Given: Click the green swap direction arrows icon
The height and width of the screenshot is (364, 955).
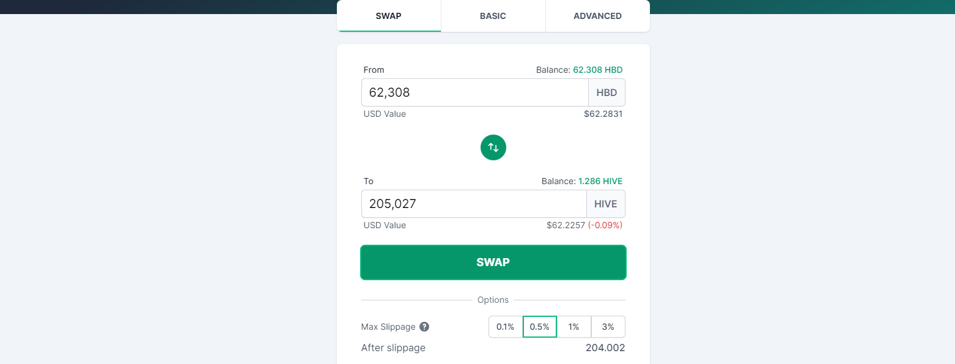Looking at the screenshot, I should (493, 147).
